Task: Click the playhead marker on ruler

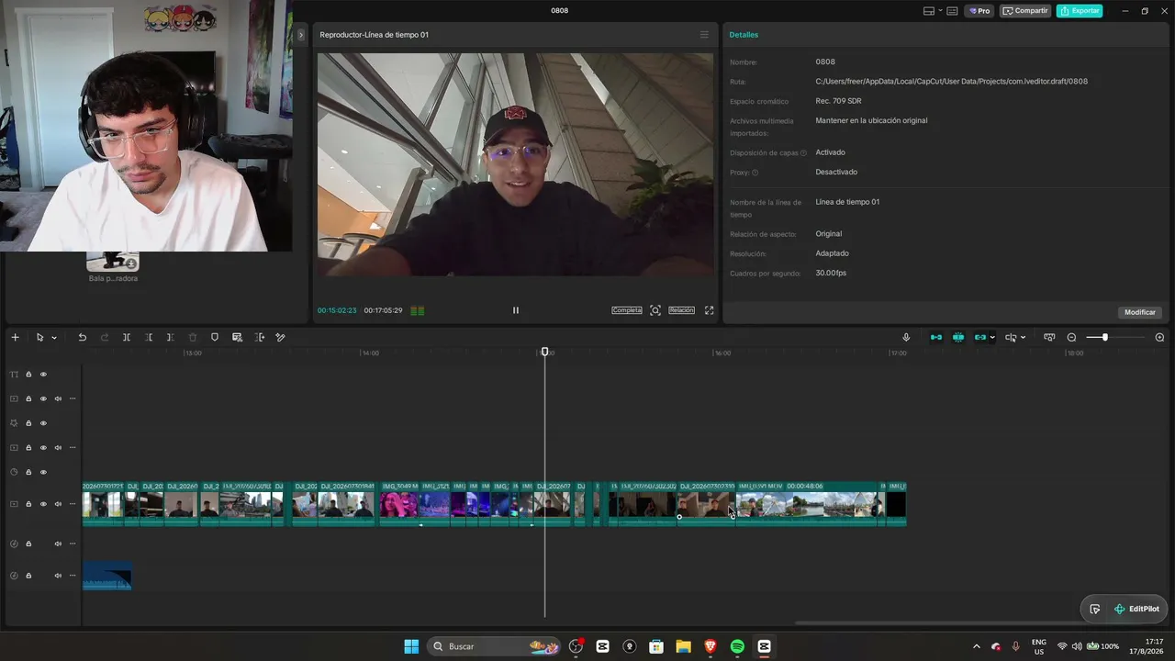Action: [545, 352]
